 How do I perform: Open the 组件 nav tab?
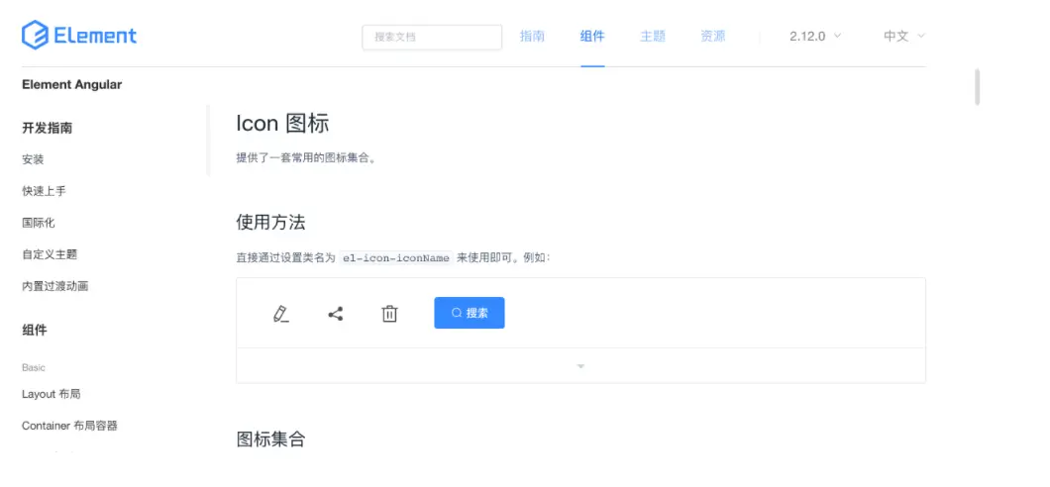tap(592, 36)
